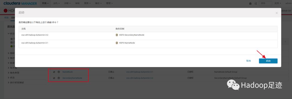Screen dimensions: 292x99
Task: Open the SecondaryNameNode role link
Action: 72,78
